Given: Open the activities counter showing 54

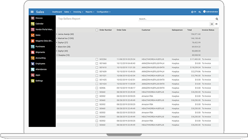Looking at the screenshot, I should (194, 12).
